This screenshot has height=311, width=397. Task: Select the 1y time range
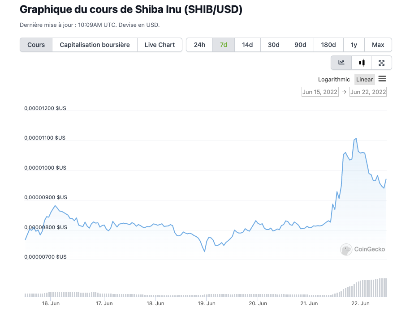354,45
